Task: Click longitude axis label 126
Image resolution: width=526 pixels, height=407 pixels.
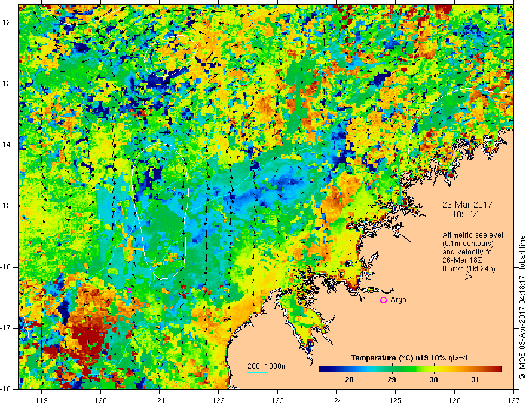Action: (454, 400)
